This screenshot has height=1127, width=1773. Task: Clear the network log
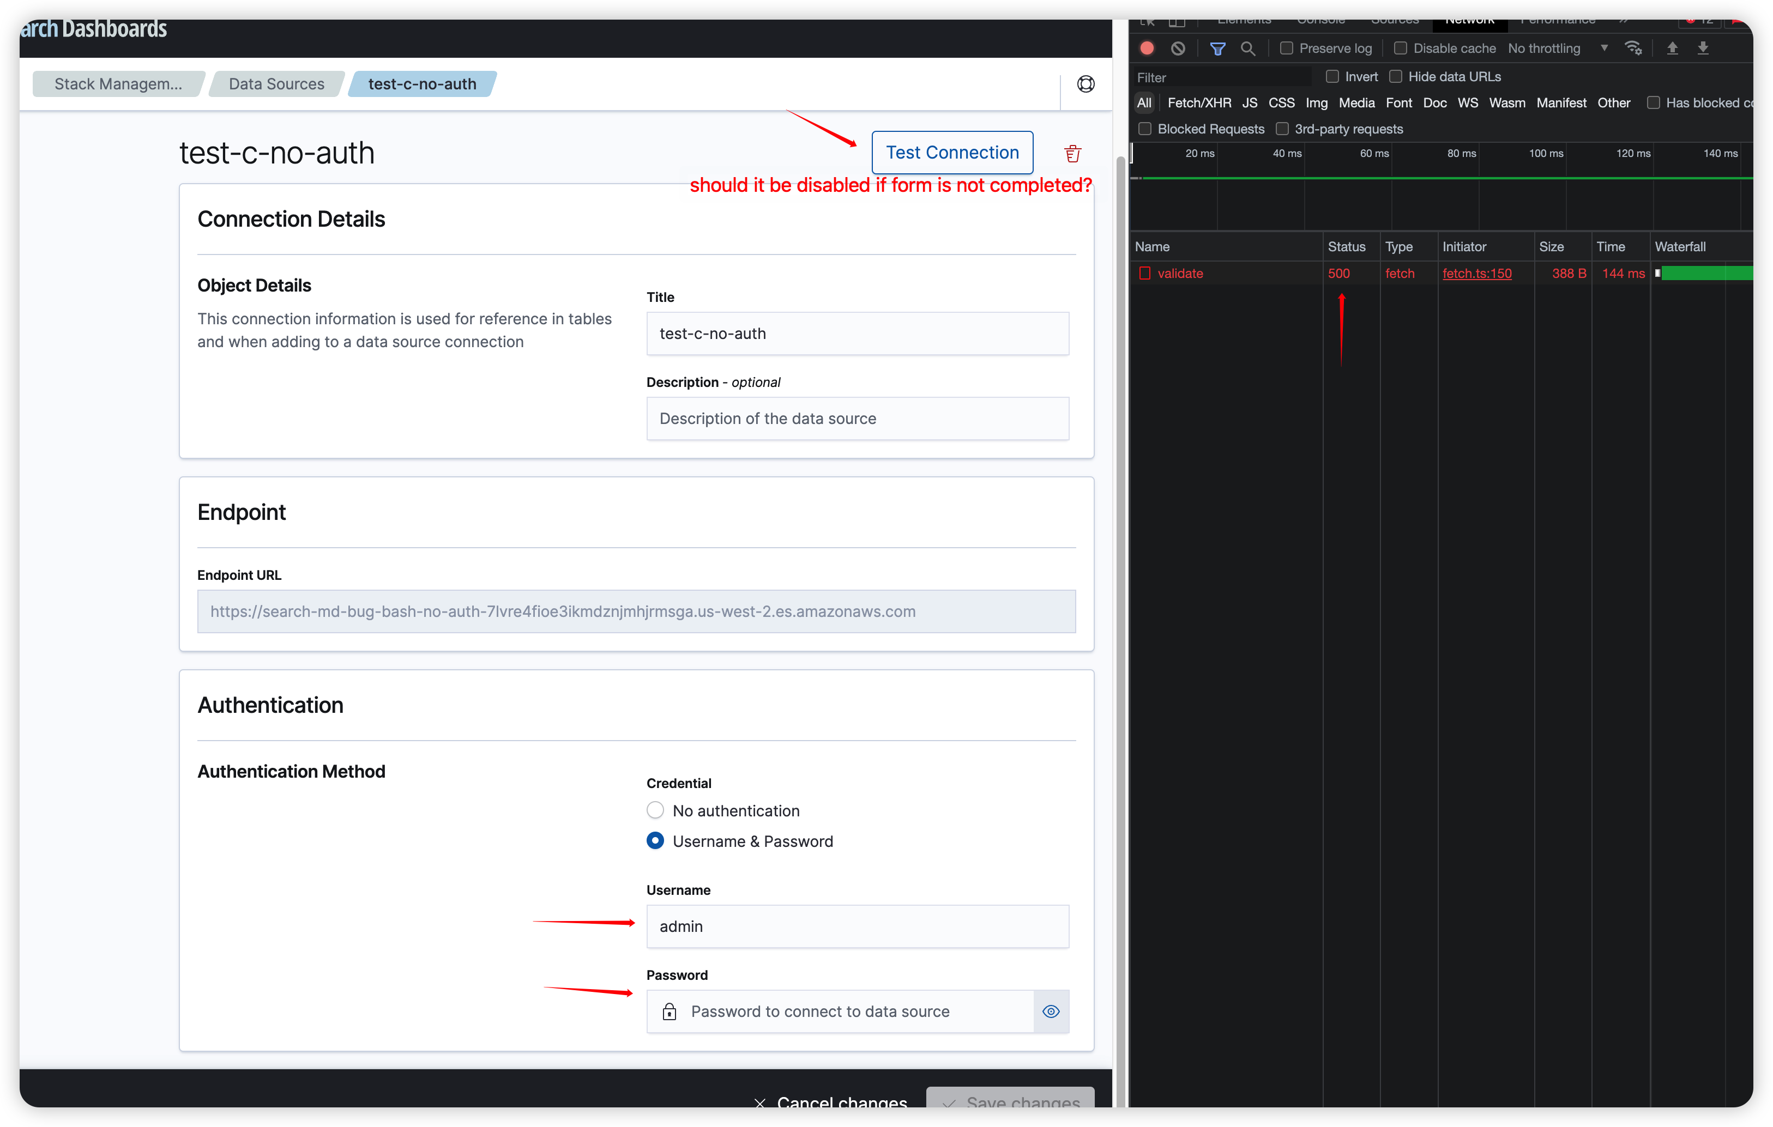1178,48
